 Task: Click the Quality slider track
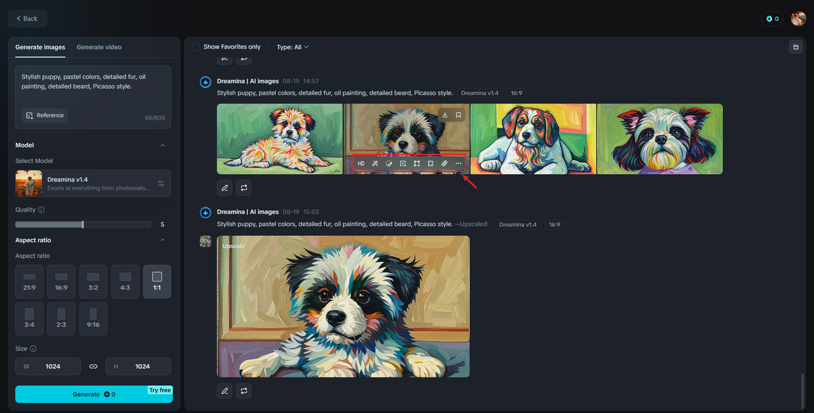[x=83, y=224]
